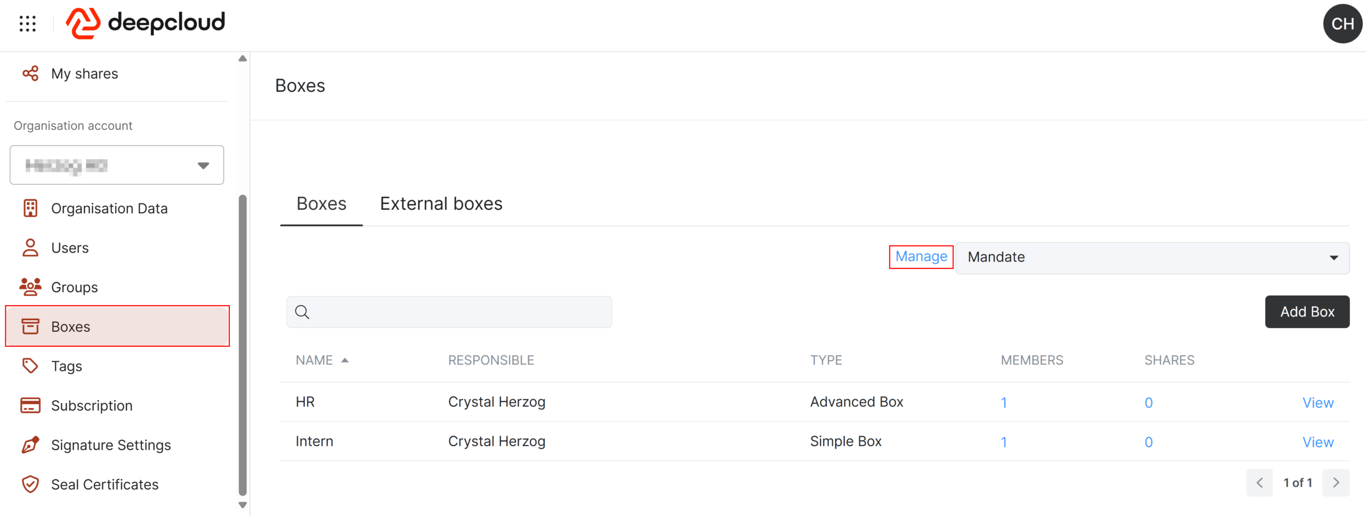Sort table by NAME column arrow
This screenshot has height=516, width=1366.
tap(345, 360)
